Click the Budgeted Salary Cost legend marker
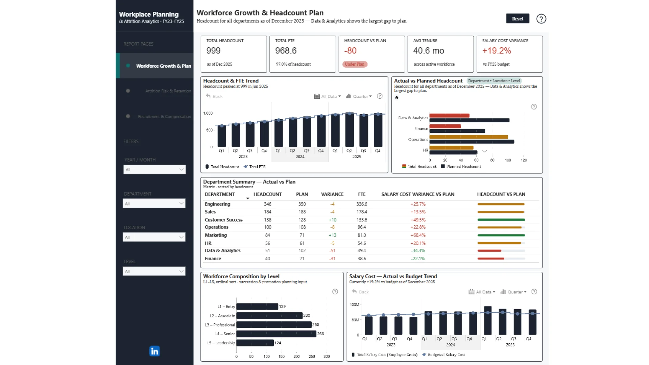The height and width of the screenshot is (365, 649). click(424, 355)
